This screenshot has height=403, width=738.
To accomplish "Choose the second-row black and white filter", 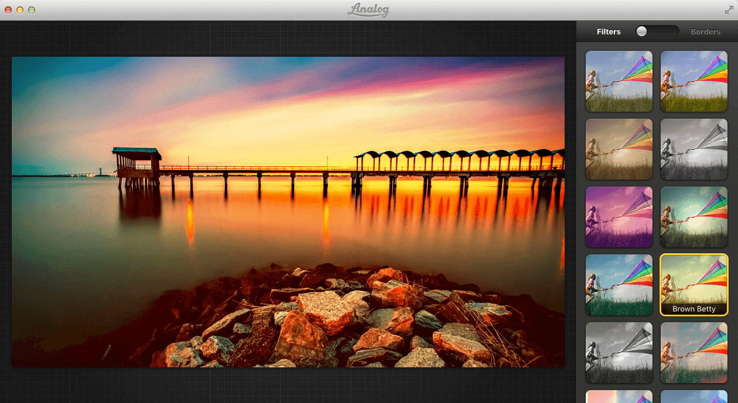I will [694, 149].
